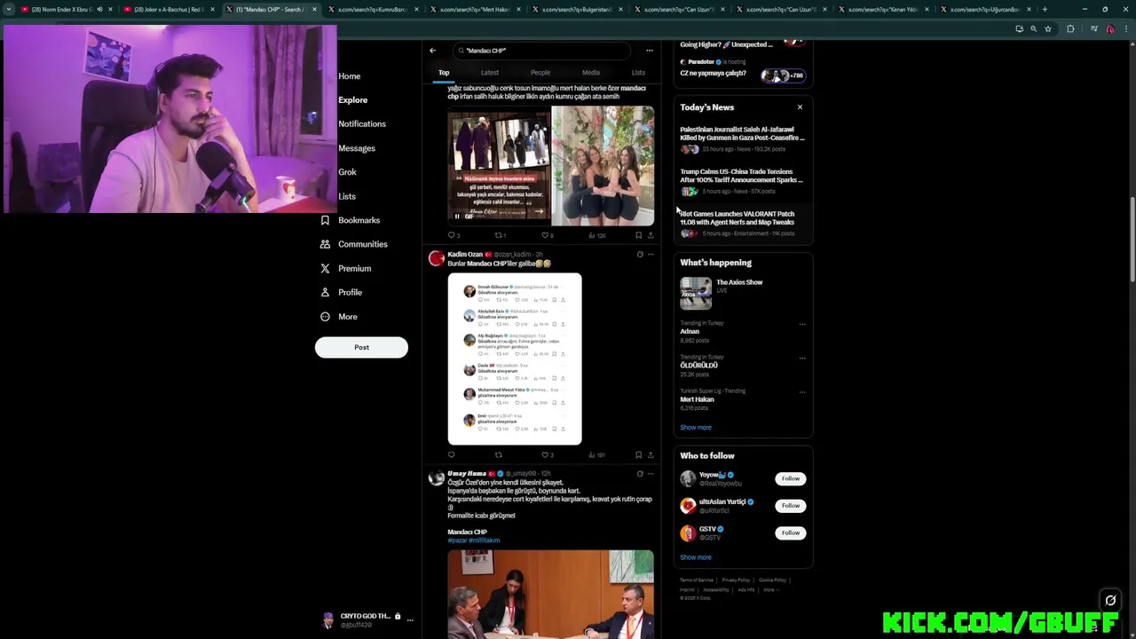Screen dimensions: 1136x639
Task: Open the floating Grok button at bottom right
Action: click(1109, 601)
